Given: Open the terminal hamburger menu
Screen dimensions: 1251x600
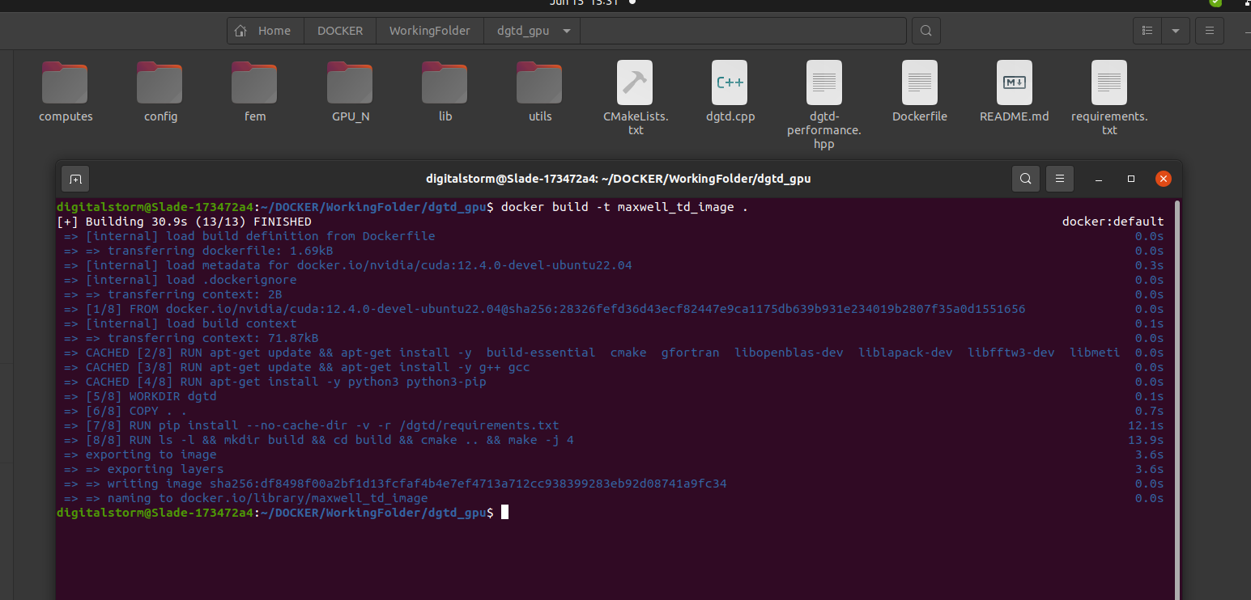Looking at the screenshot, I should (x=1060, y=179).
